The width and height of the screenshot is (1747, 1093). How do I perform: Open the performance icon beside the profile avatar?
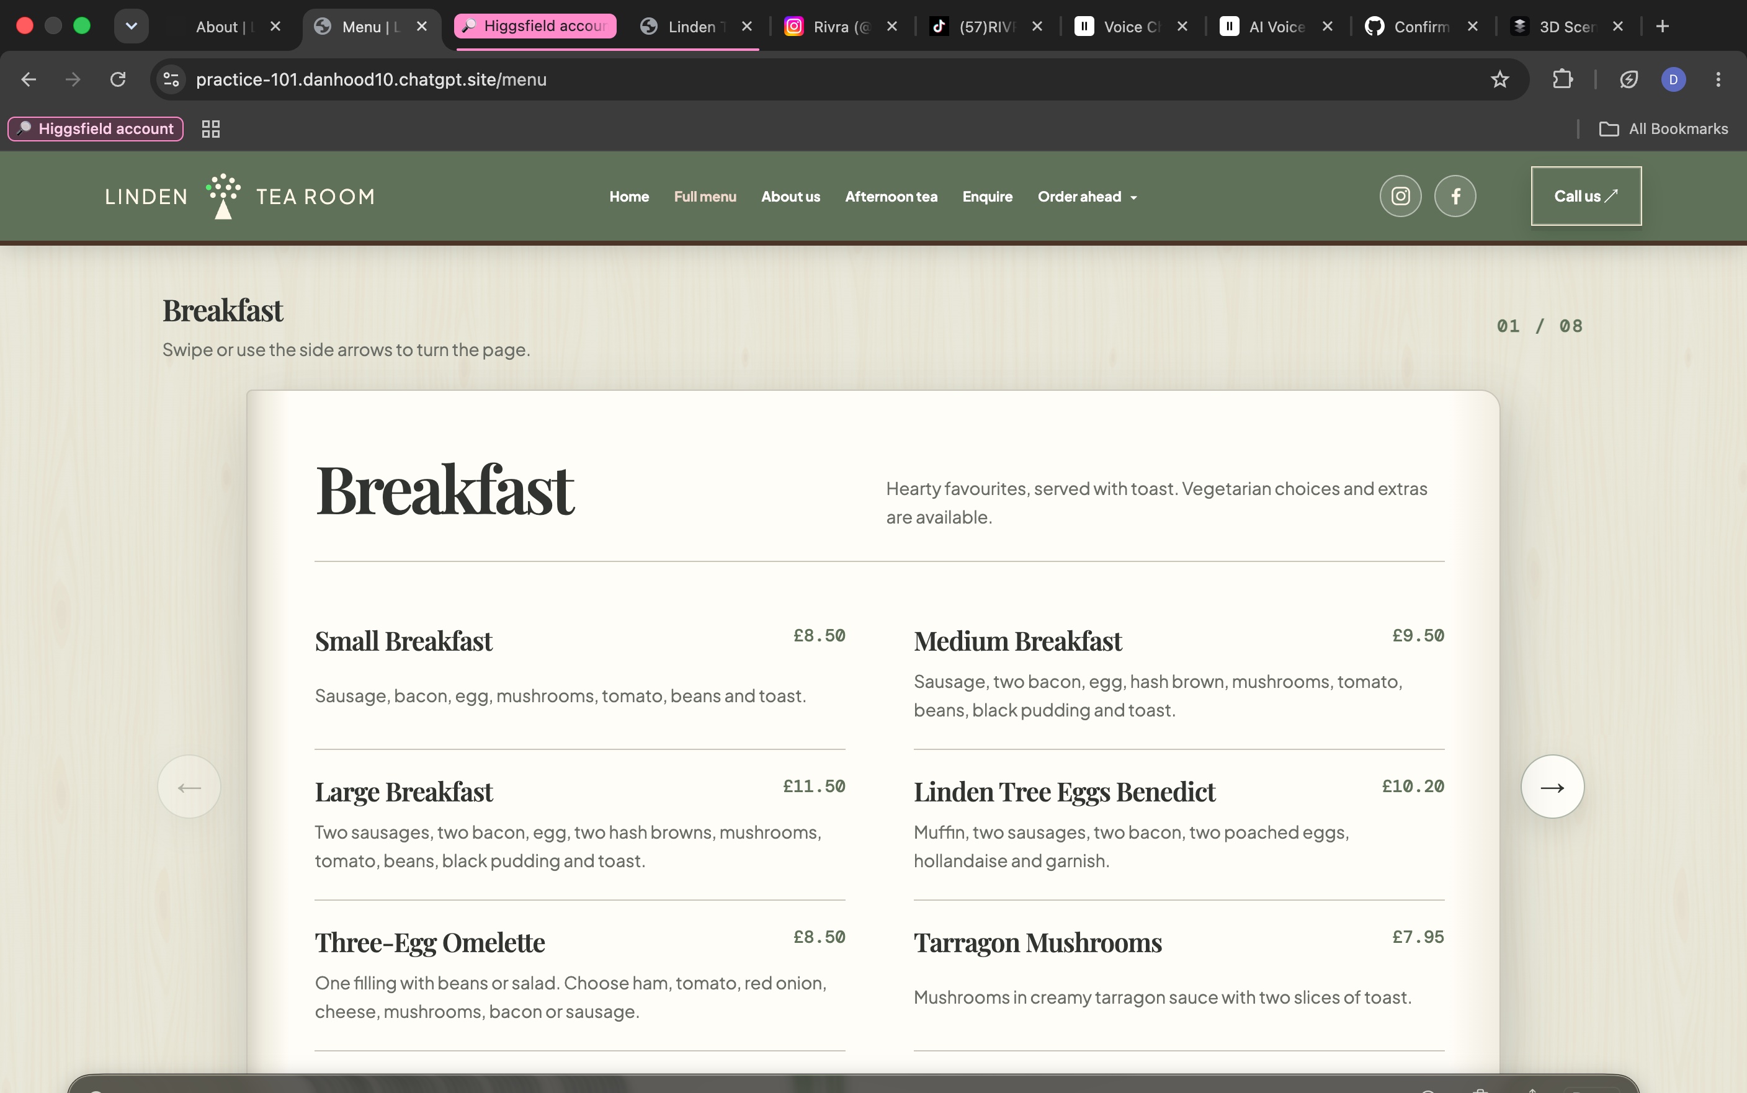click(1629, 79)
